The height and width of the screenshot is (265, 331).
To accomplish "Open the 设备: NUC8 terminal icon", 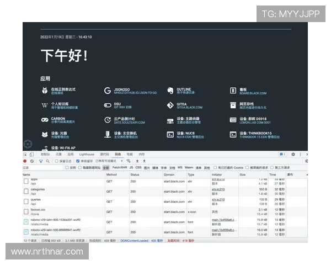I will pos(170,135).
